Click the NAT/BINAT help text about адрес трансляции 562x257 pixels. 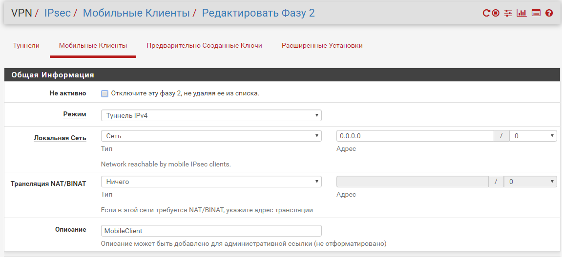[x=207, y=210]
